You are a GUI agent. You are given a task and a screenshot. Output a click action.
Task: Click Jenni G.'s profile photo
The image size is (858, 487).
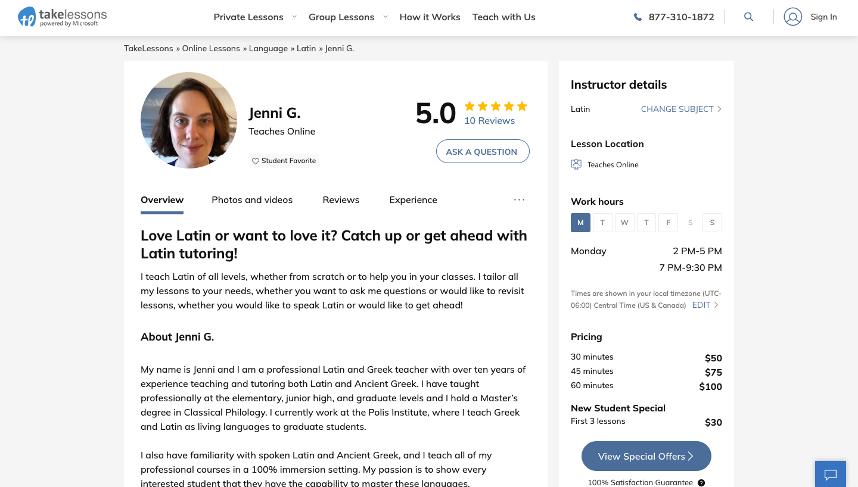click(x=189, y=120)
